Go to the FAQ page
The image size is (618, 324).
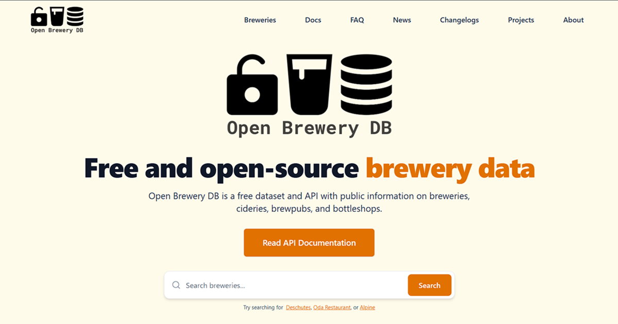coord(357,20)
